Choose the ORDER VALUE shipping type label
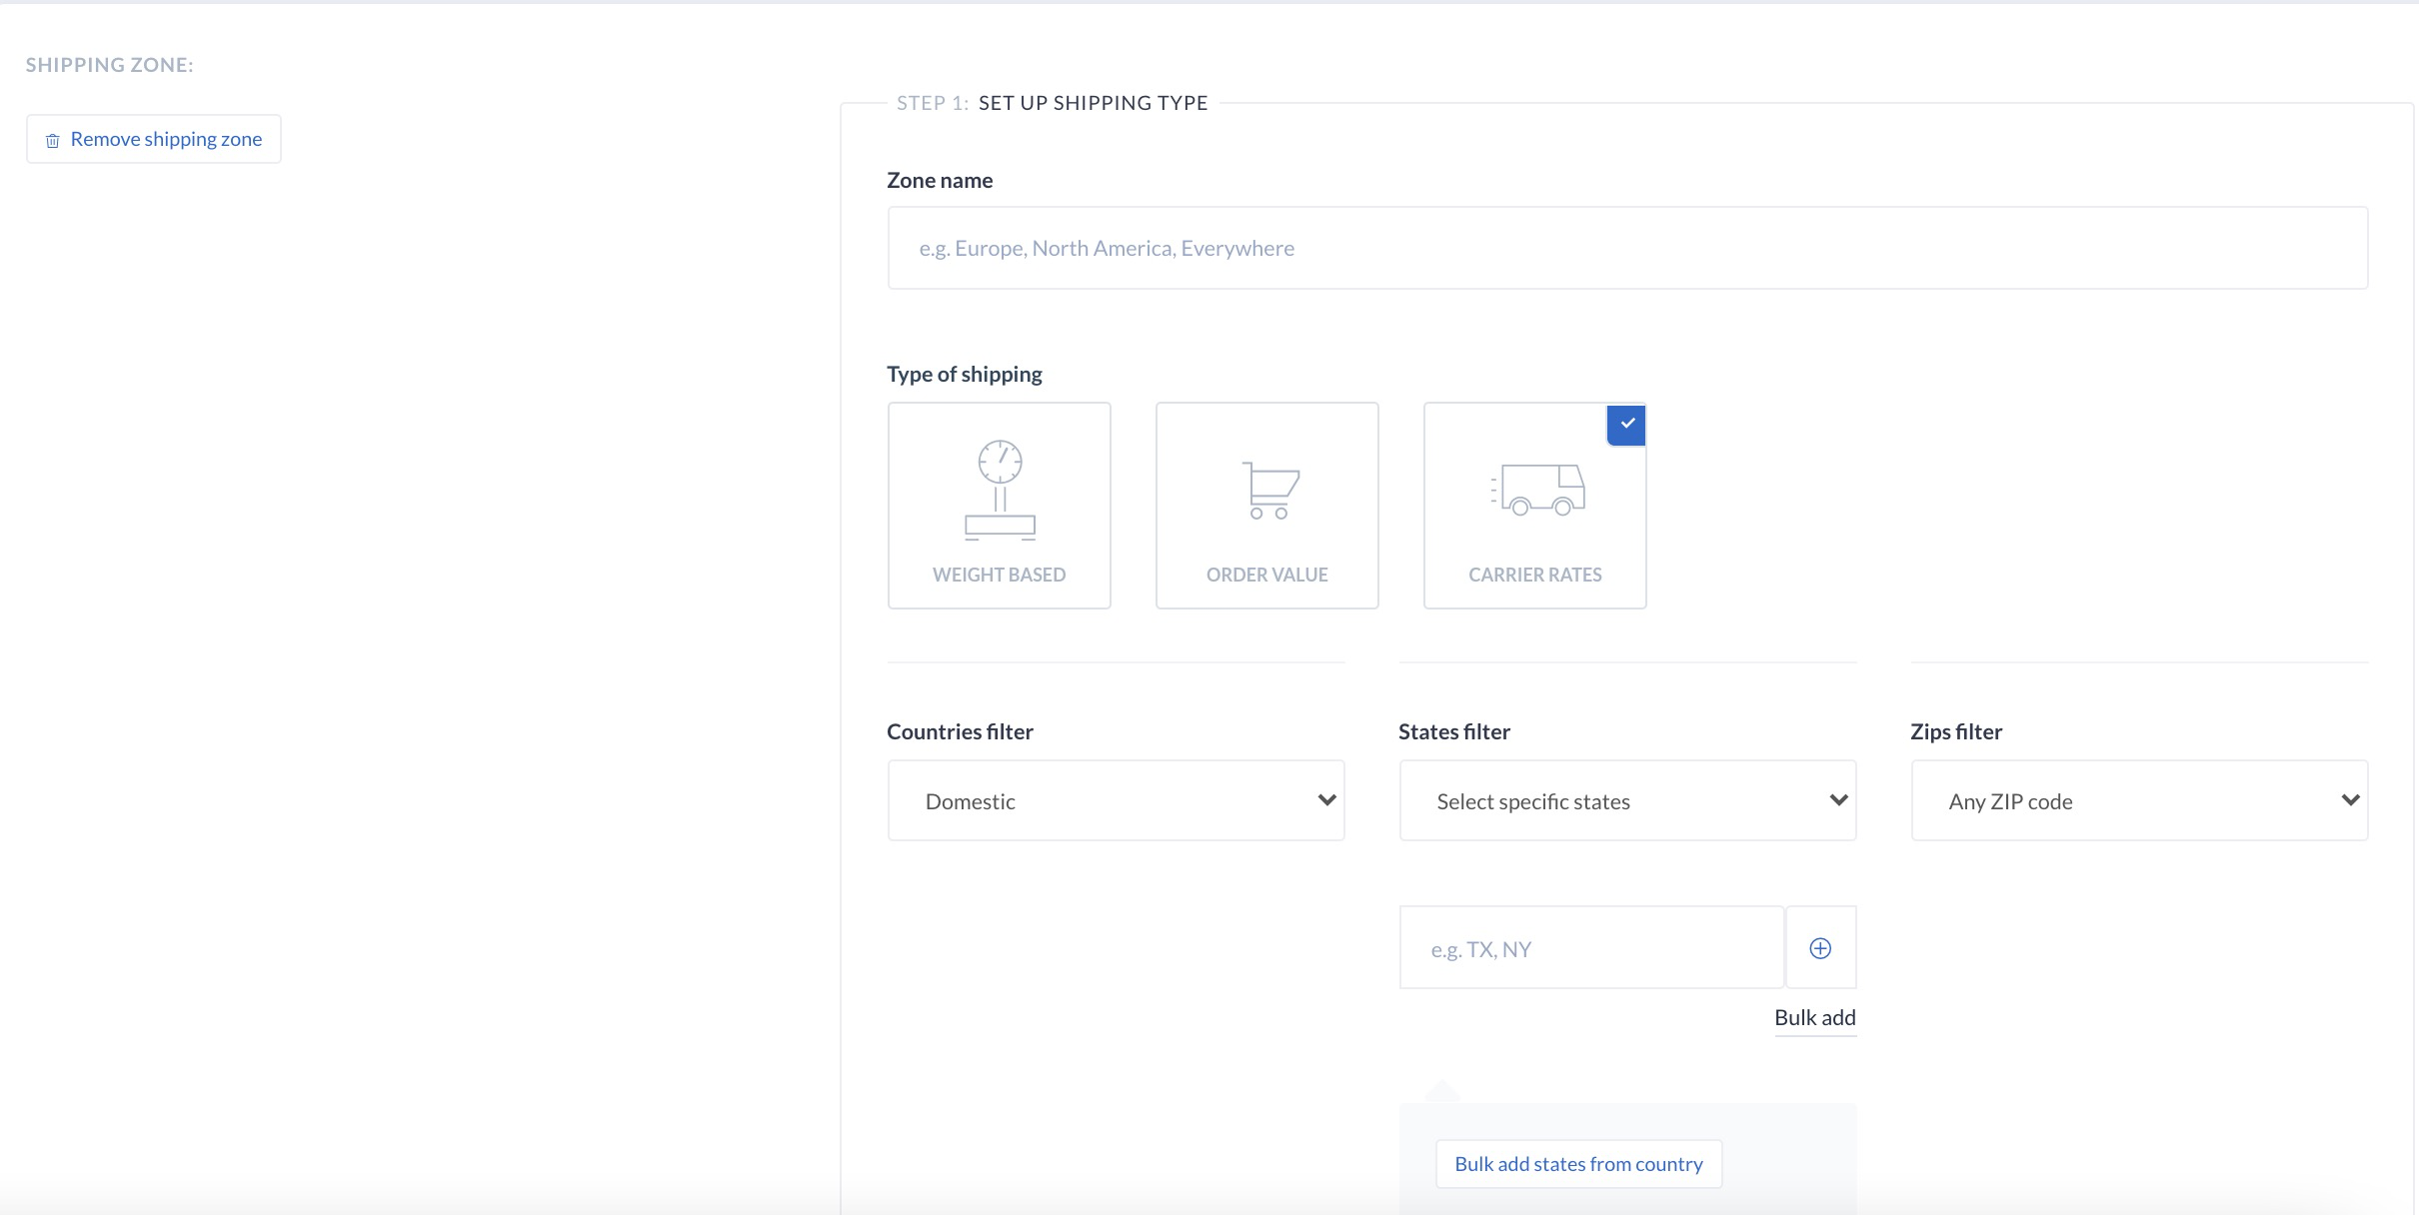The width and height of the screenshot is (2419, 1215). coord(1266,575)
